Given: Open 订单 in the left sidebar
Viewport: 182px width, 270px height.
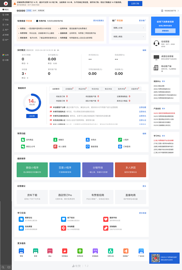Looking at the screenshot, I should coord(6,25).
